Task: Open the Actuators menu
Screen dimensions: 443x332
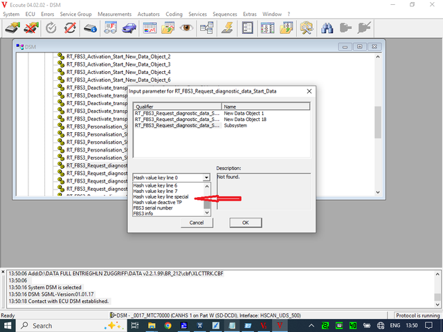Action: pos(148,14)
